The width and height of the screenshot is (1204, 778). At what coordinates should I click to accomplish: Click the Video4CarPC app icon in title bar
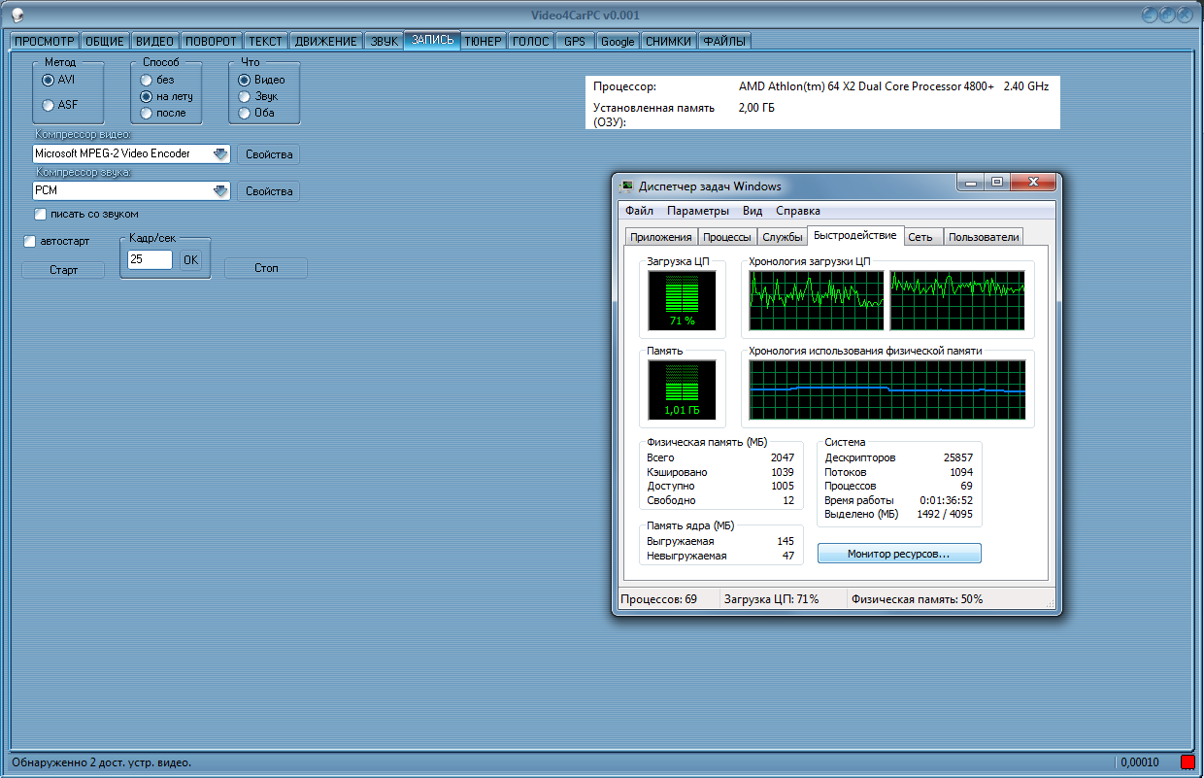17,15
